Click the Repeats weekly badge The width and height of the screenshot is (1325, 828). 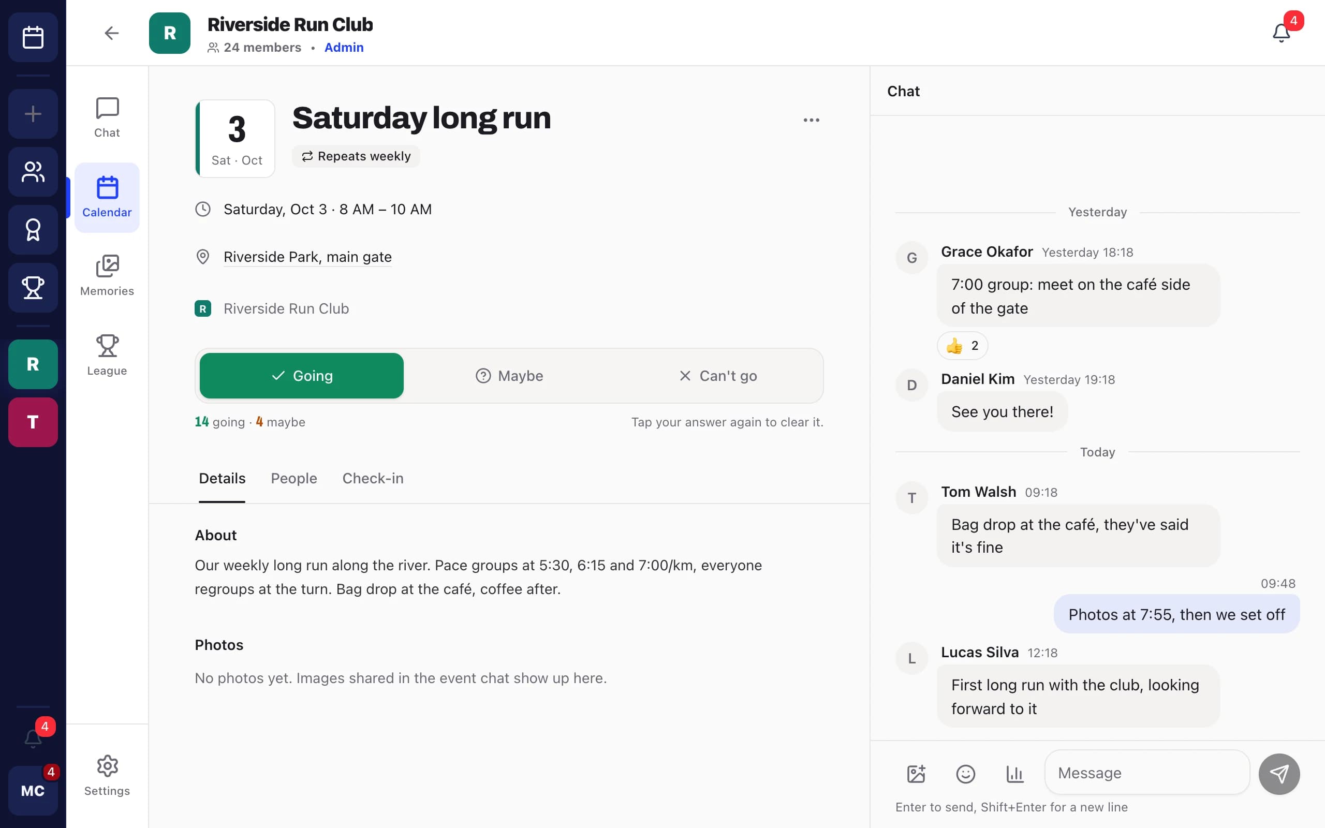coord(356,156)
